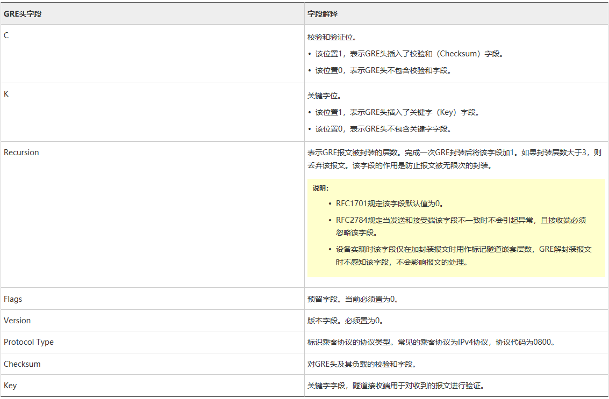Select the Checksum field label
609x399 pixels.
tap(20, 364)
